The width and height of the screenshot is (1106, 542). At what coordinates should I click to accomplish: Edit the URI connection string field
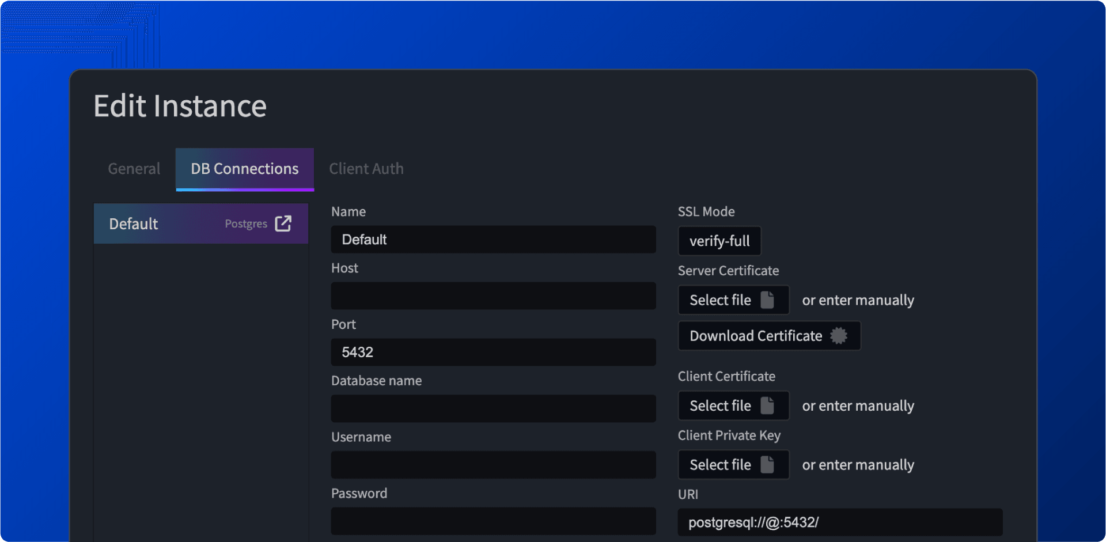click(x=840, y=522)
